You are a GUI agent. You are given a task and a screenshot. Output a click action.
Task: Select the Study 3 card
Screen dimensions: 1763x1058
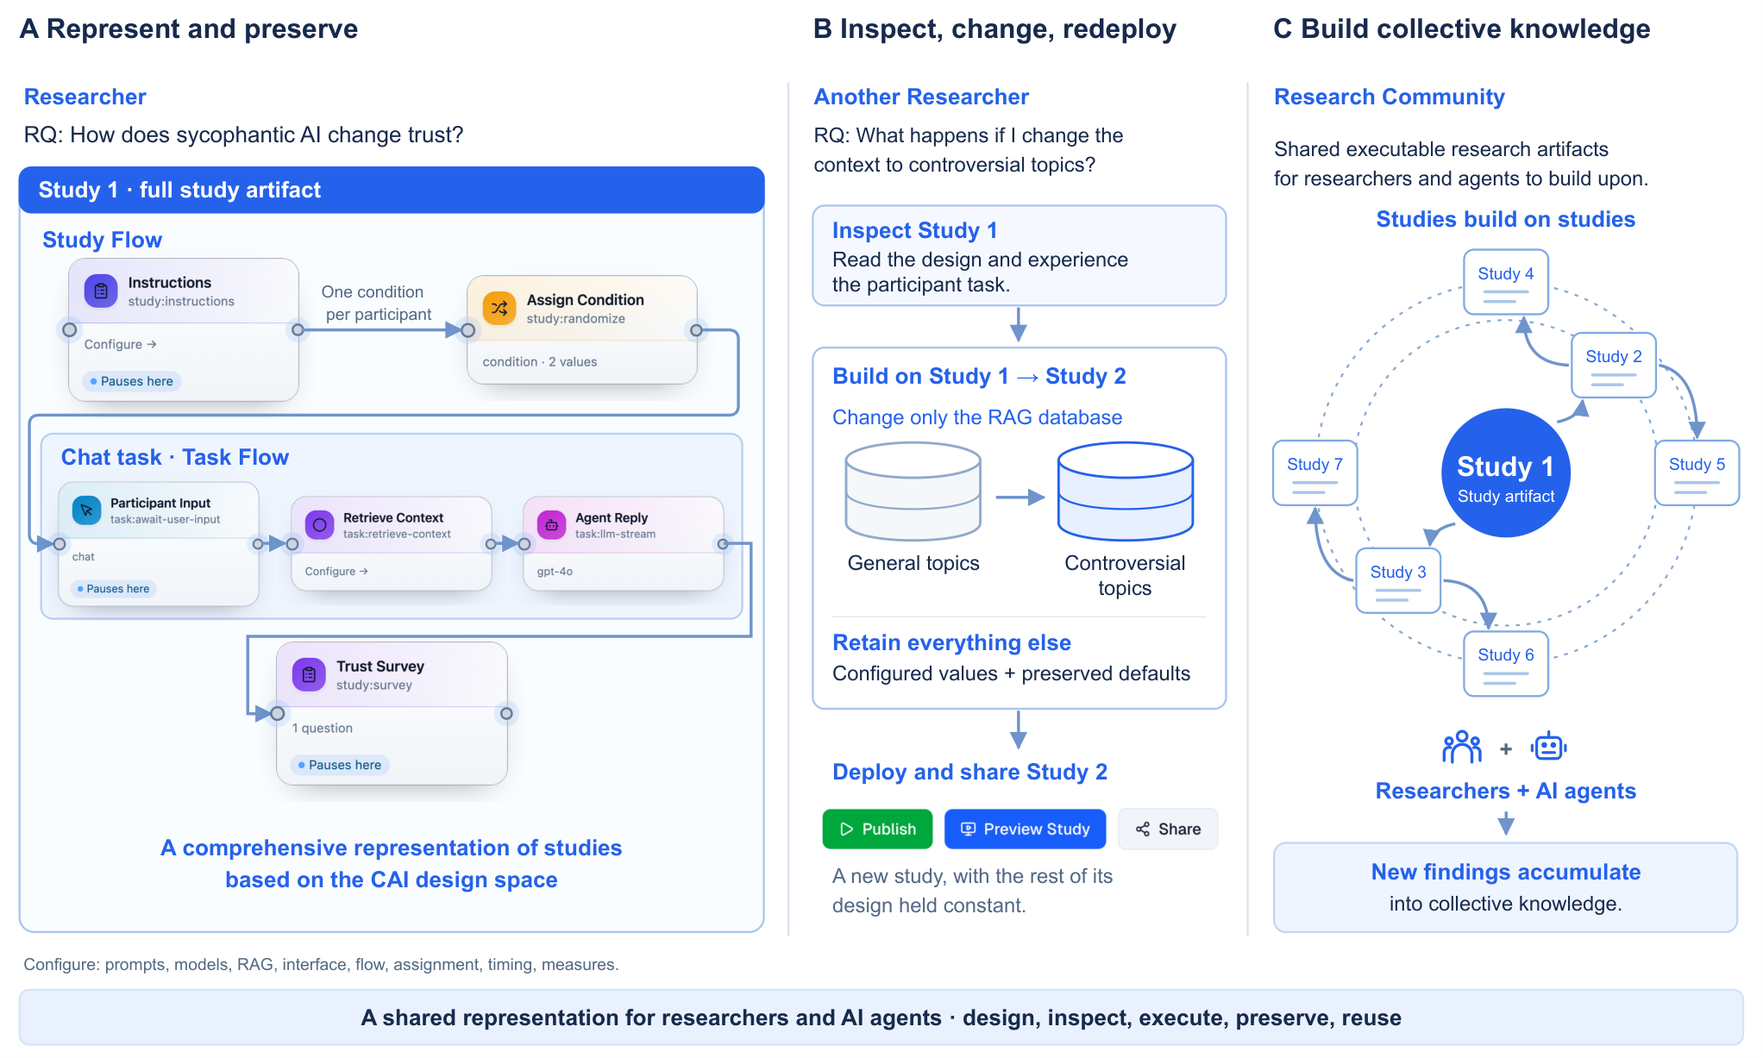point(1398,580)
